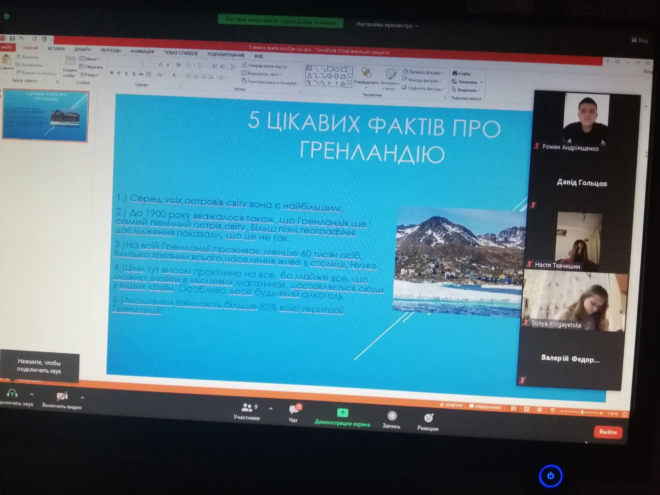Expand the Настройки просмотра dropdown

click(387, 26)
